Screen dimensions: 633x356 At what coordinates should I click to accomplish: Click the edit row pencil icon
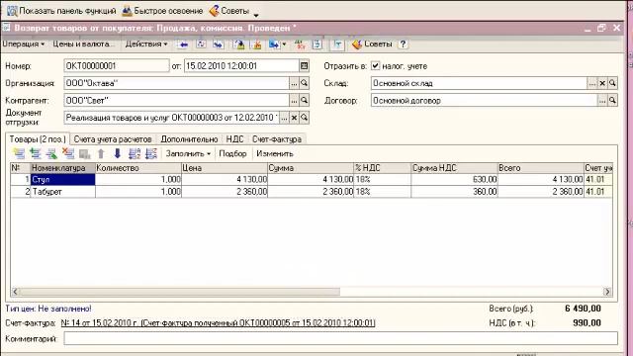(x=52, y=153)
